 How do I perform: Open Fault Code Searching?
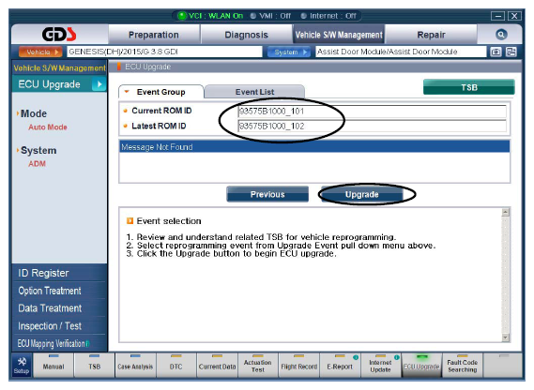pos(463,366)
